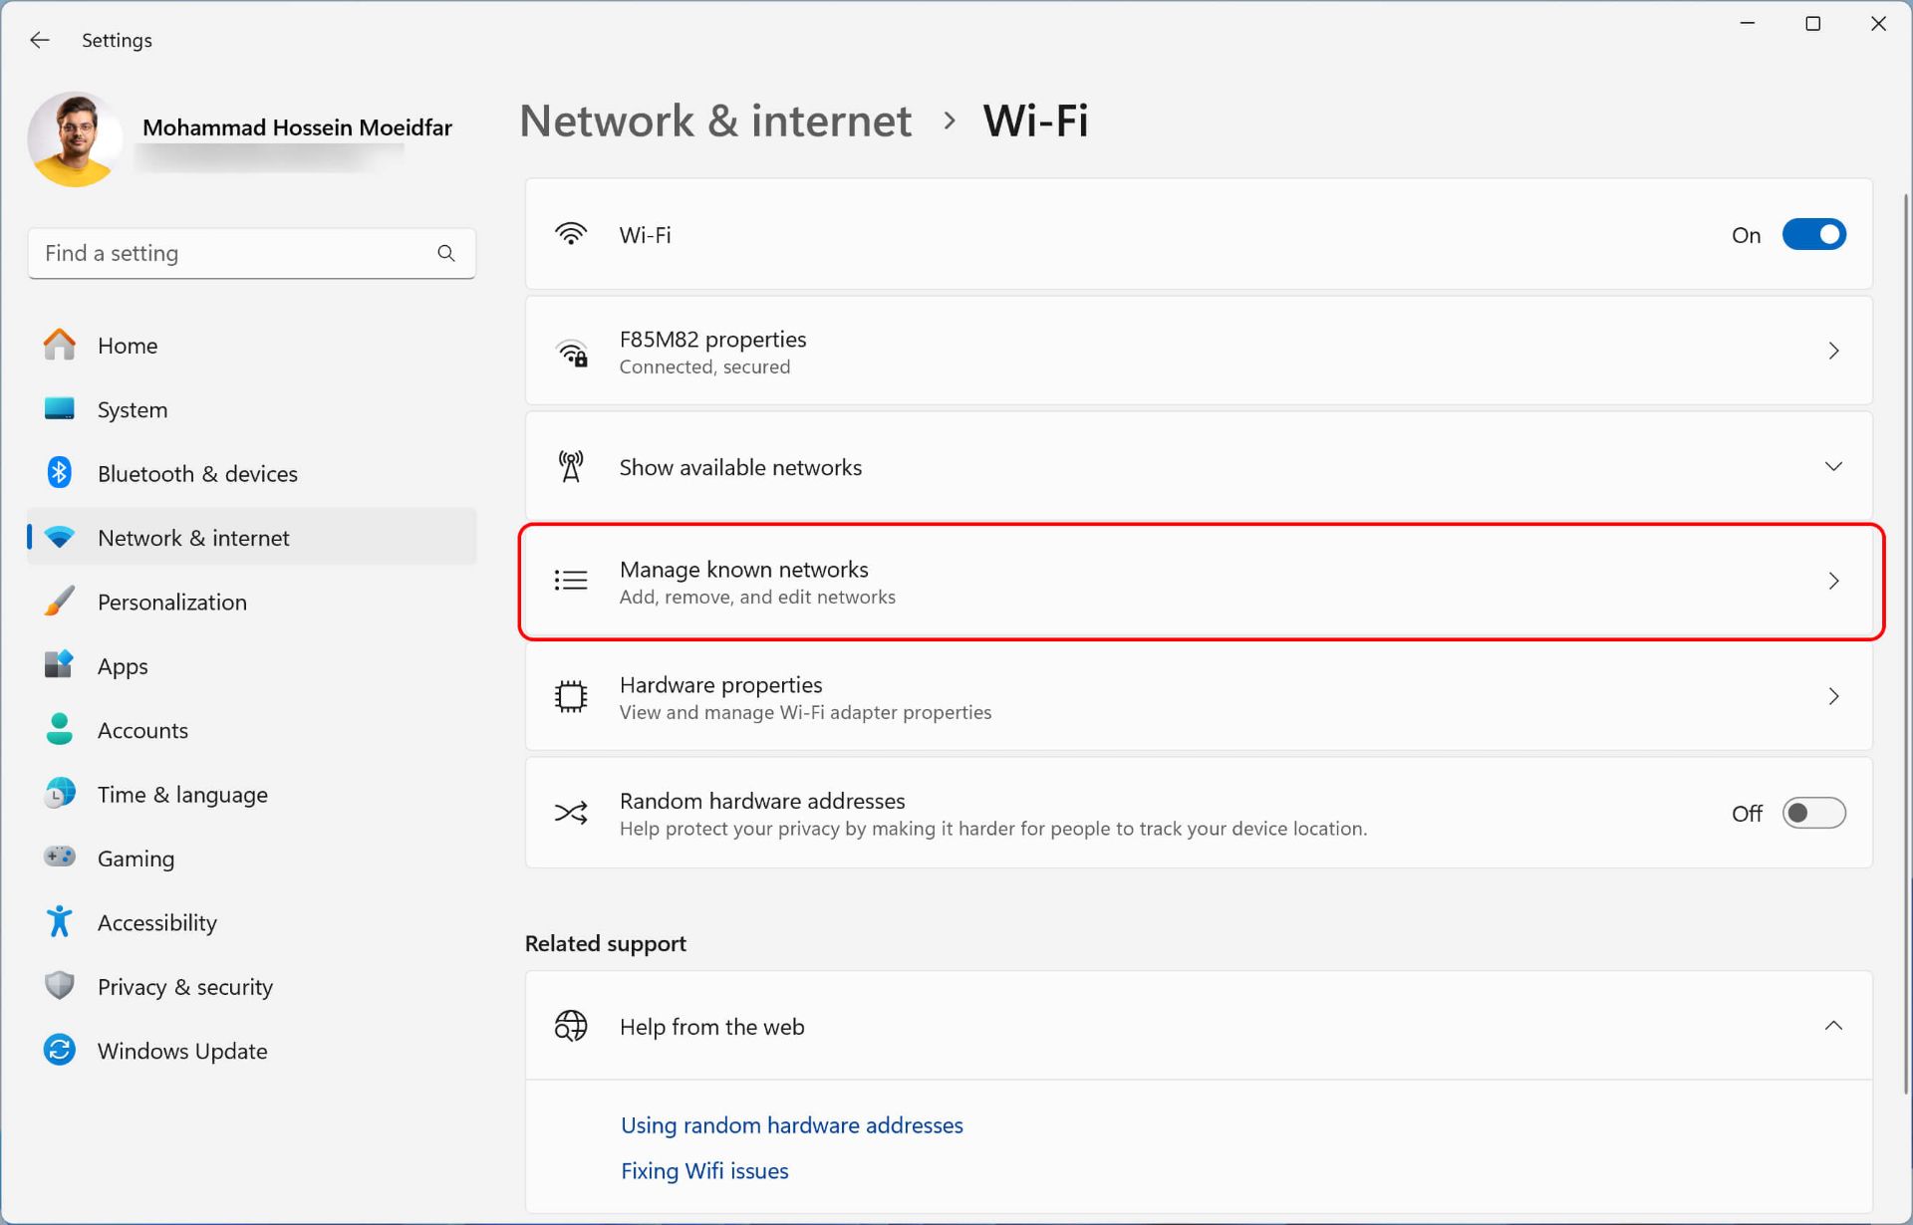Viewport: 1913px width, 1225px height.
Task: Go to Bluetooth & devices
Action: [251, 473]
